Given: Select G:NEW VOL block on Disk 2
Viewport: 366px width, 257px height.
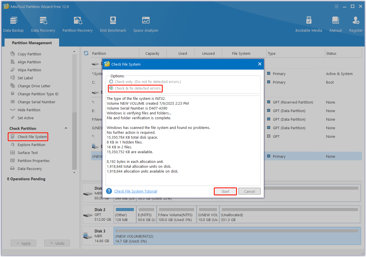Looking at the screenshot, I should (x=208, y=215).
